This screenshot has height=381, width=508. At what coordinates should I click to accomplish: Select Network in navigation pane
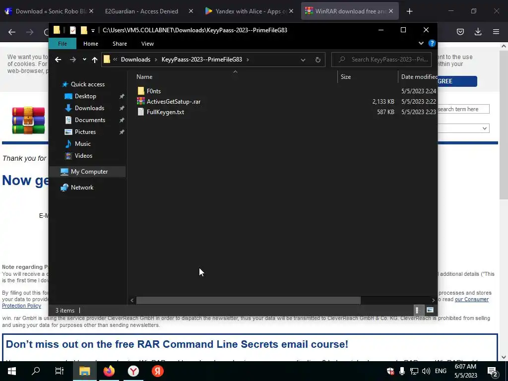(x=82, y=188)
